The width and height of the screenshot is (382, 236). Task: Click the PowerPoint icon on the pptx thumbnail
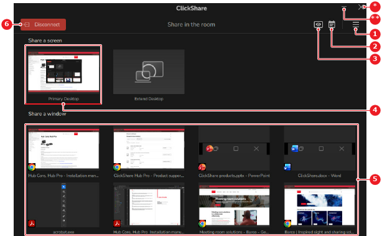(x=202, y=167)
